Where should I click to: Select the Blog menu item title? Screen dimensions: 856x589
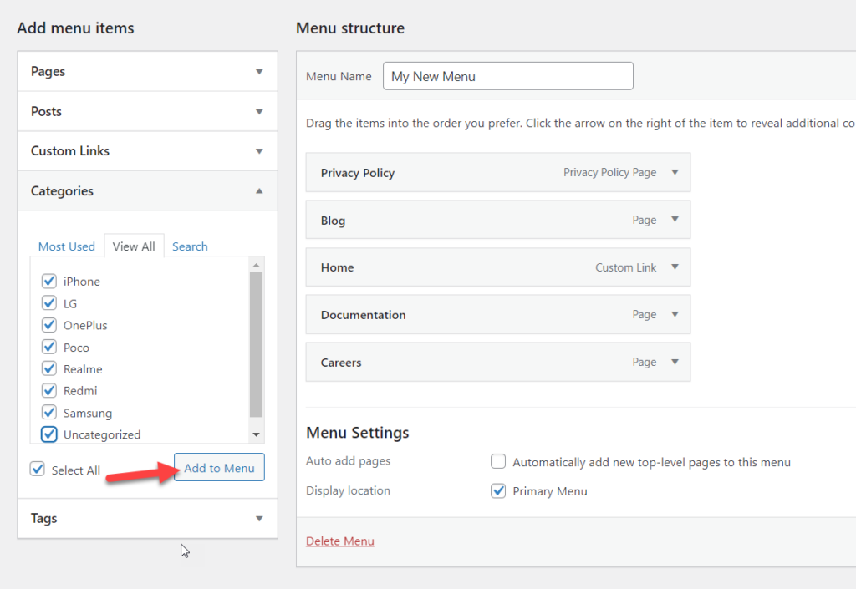(x=333, y=221)
